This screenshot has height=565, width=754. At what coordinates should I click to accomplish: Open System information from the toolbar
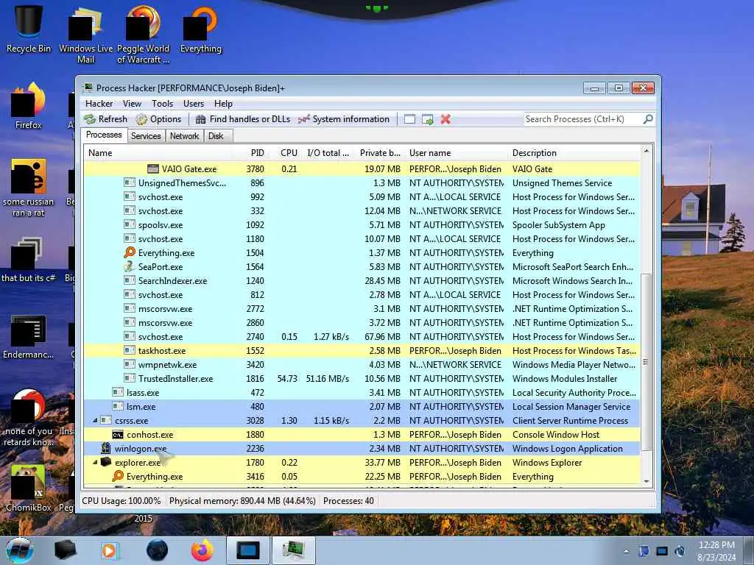pos(343,119)
